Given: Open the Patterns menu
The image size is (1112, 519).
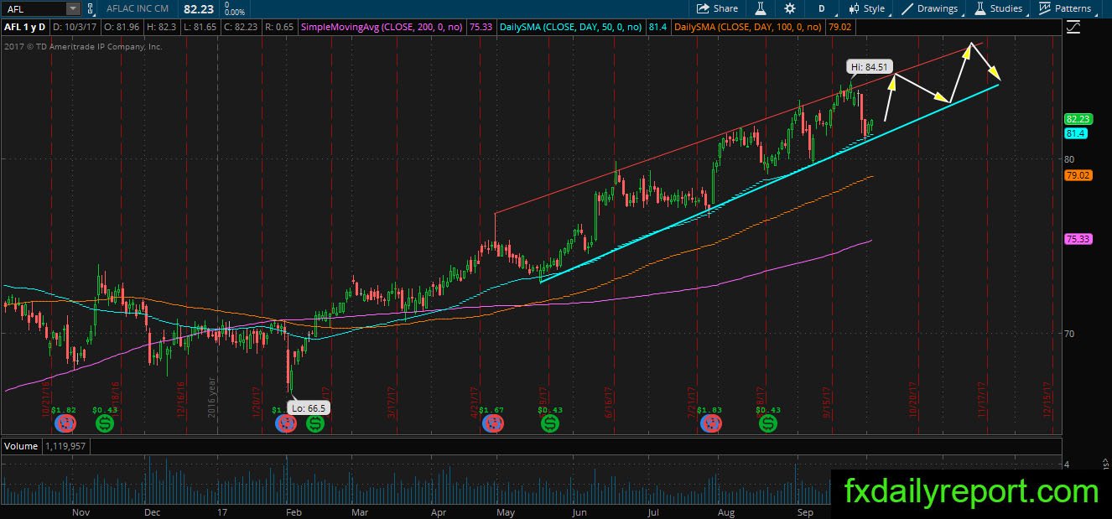Looking at the screenshot, I should point(1064,8).
